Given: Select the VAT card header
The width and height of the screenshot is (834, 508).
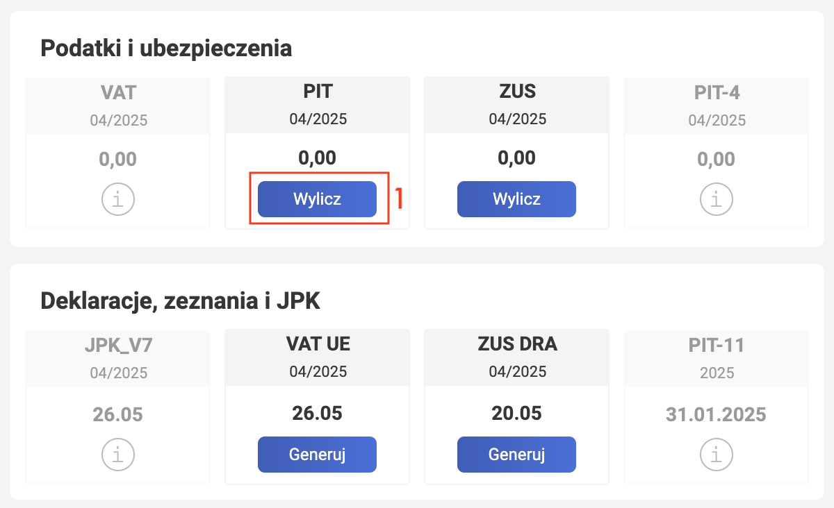Looking at the screenshot, I should [x=118, y=105].
